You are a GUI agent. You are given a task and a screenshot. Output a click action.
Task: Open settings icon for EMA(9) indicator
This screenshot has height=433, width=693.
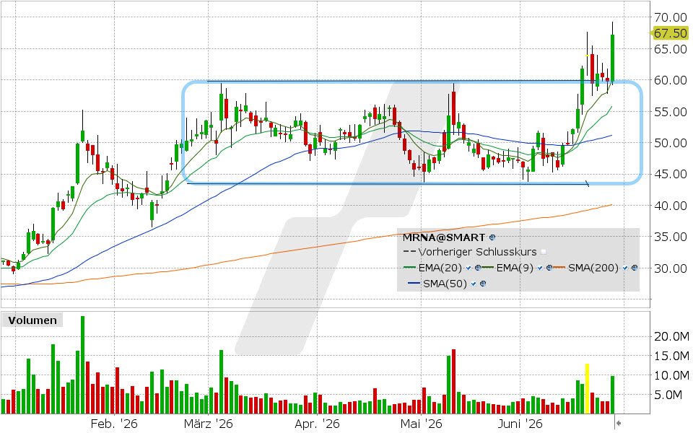point(549,268)
